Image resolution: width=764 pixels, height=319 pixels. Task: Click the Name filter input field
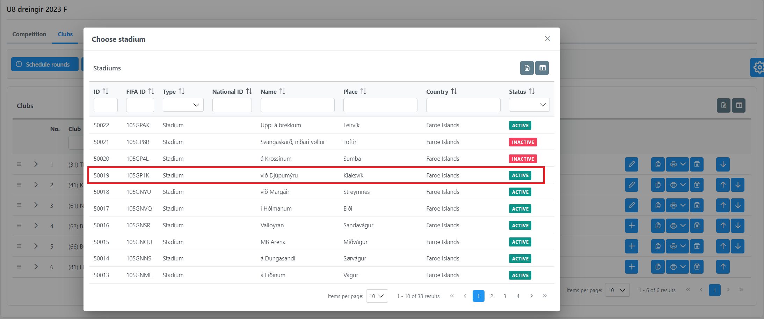[x=297, y=105]
